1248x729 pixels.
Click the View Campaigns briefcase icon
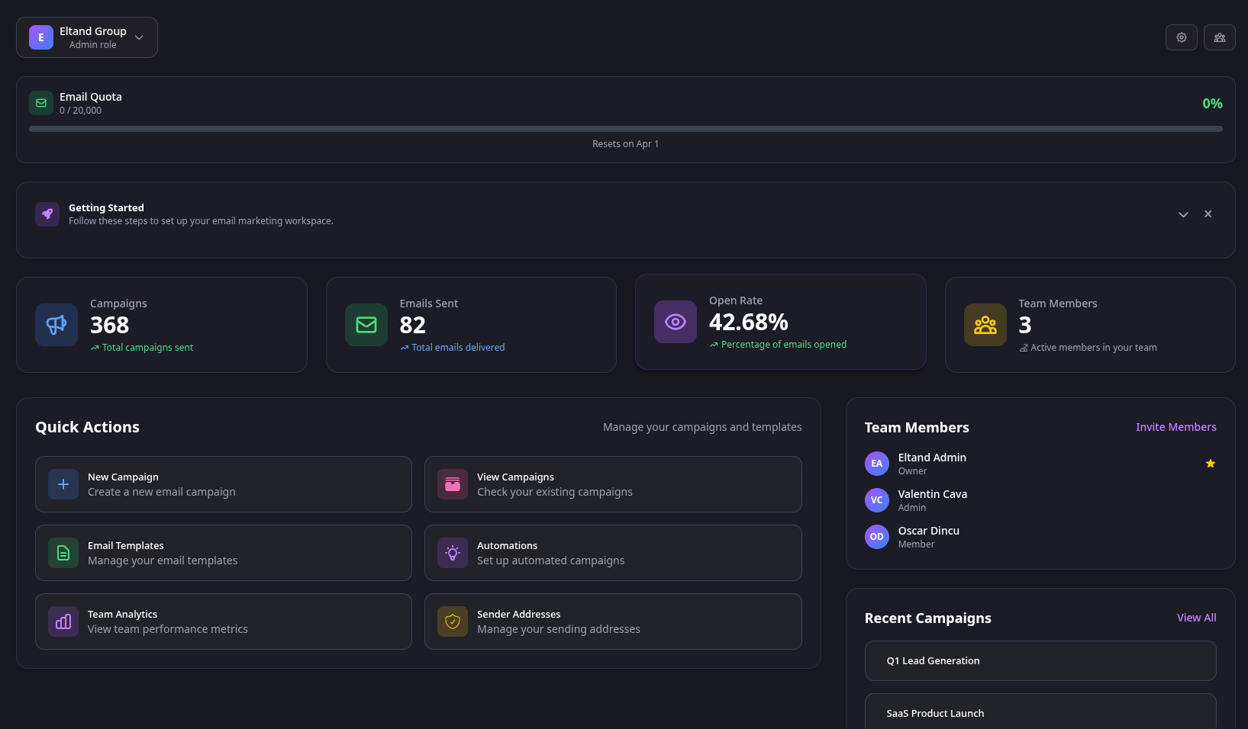coord(452,484)
